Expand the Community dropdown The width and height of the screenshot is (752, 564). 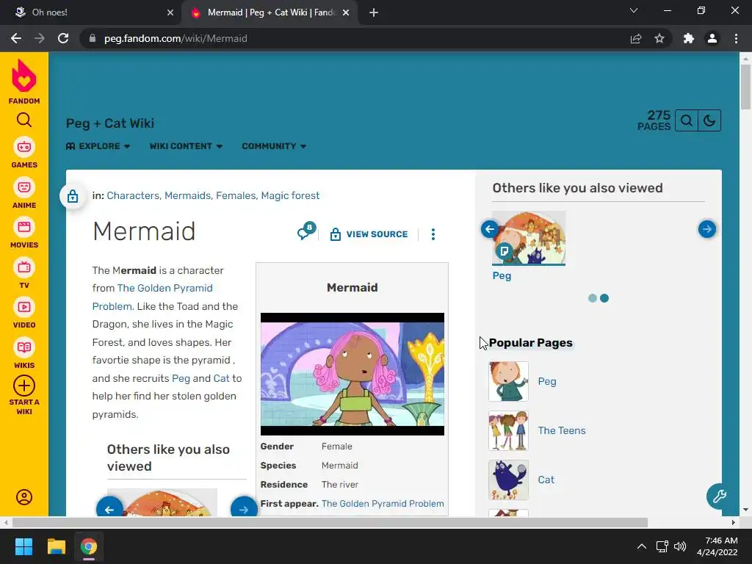click(274, 146)
